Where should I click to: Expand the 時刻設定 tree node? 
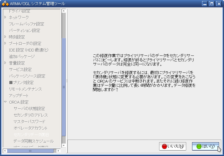[x=5, y=37]
